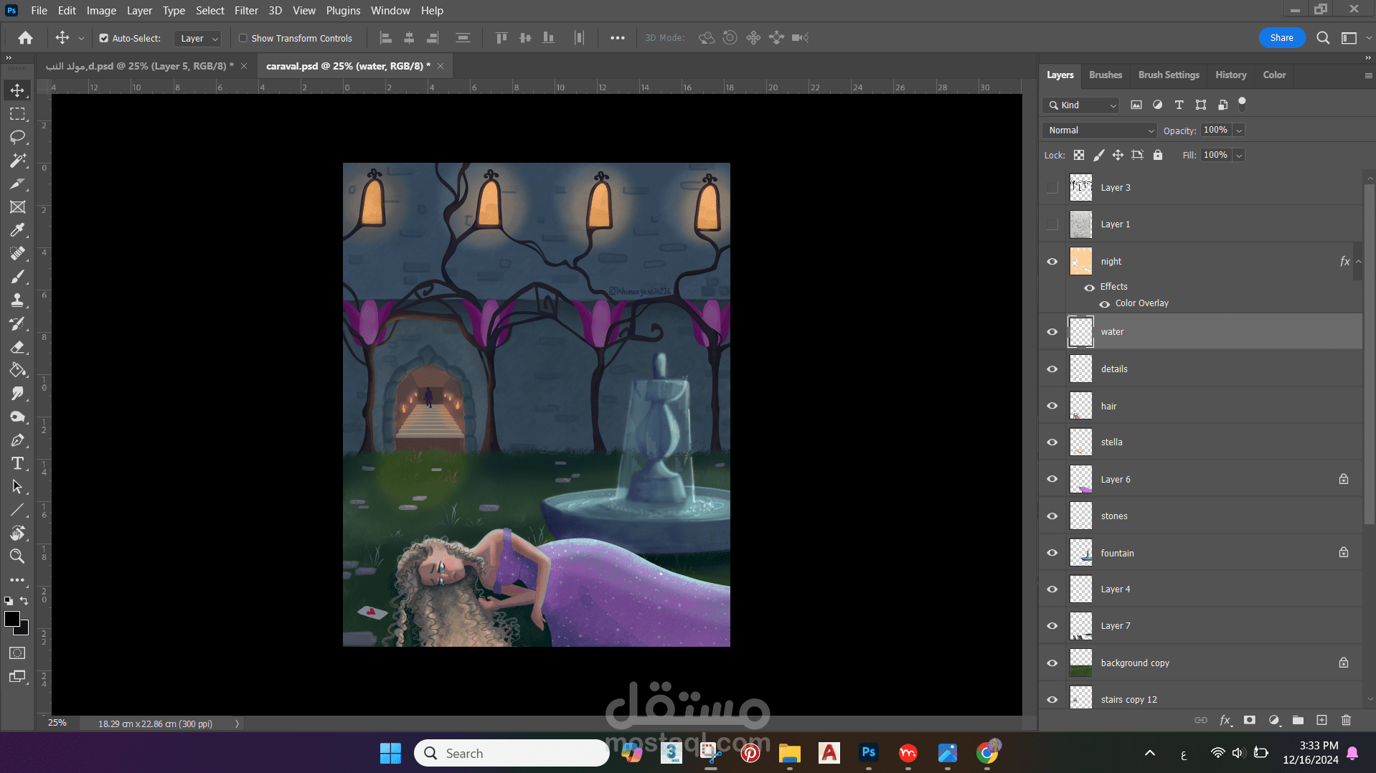Open the Auto-Select Layer dropdown
The height and width of the screenshot is (773, 1376).
[x=198, y=39]
